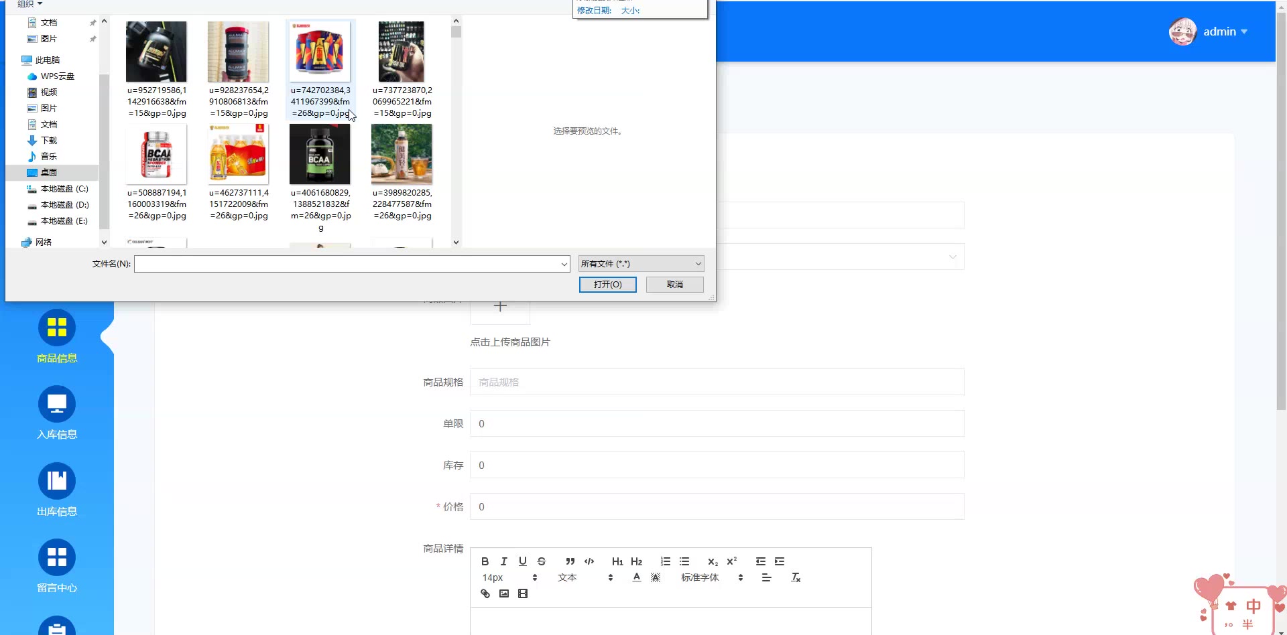Open the 留言中心 sidebar section

click(x=57, y=566)
